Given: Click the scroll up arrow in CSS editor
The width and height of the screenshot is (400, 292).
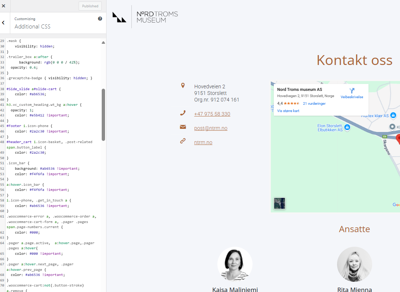Looking at the screenshot, I should tap(103, 43).
